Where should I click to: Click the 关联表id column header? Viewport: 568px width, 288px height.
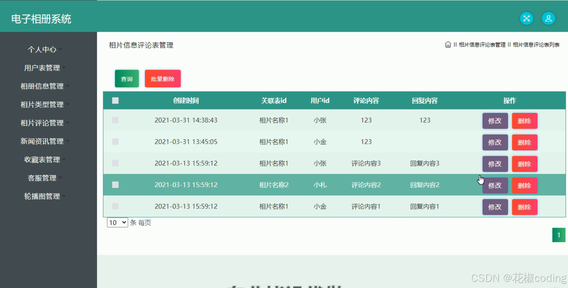point(274,101)
